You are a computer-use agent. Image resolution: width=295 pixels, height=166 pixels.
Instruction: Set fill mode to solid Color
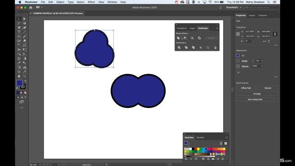(x=18, y=93)
